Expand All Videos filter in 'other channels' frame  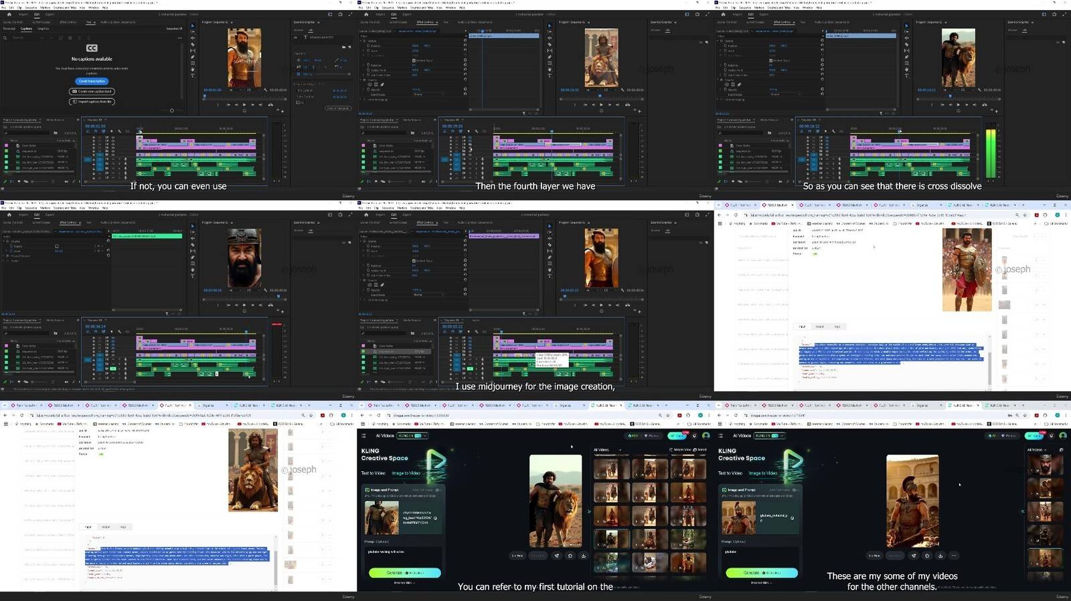[x=1037, y=450]
